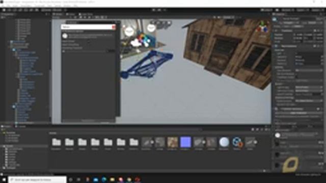
Task: Click the Windows taskbar search box
Action: tap(37, 179)
